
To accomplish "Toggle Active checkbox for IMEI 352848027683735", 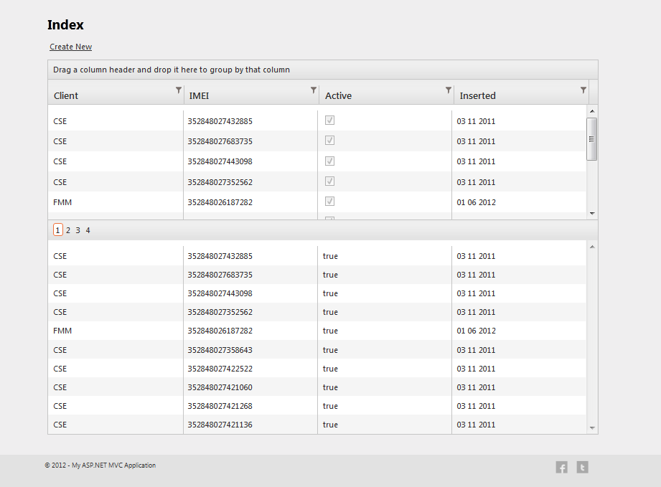I will 330,141.
